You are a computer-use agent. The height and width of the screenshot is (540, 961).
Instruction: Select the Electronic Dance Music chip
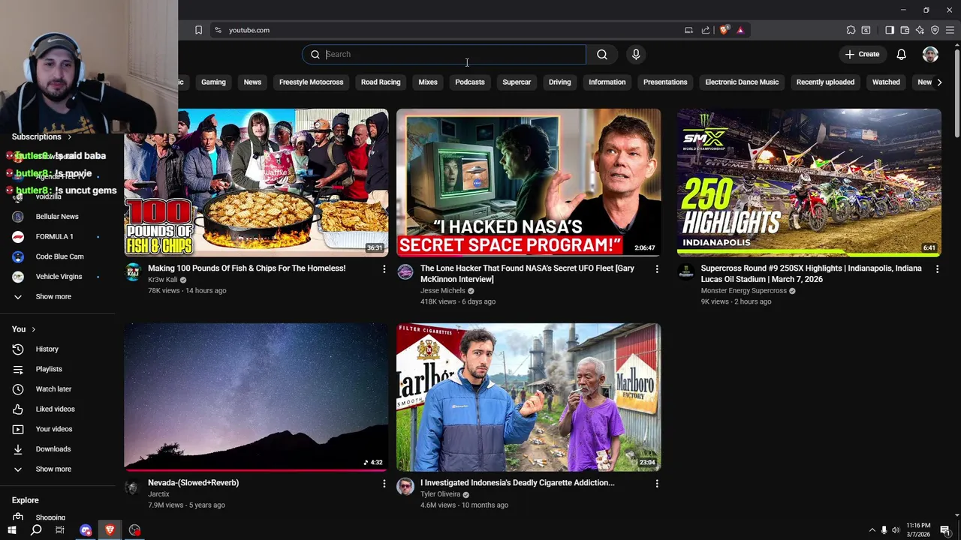742,82
